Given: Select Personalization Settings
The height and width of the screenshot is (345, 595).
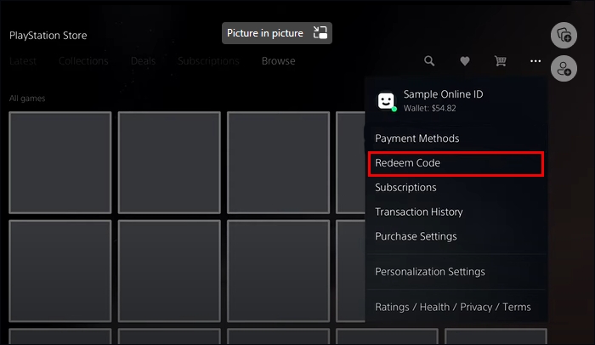Looking at the screenshot, I should pos(429,272).
